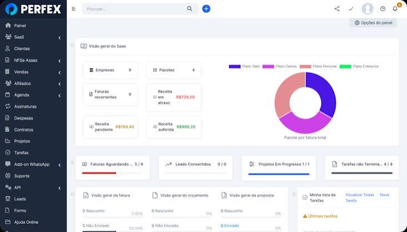The width and height of the screenshot is (407, 232).
Task: Click the clock timers icon
Action: pyautogui.click(x=383, y=9)
